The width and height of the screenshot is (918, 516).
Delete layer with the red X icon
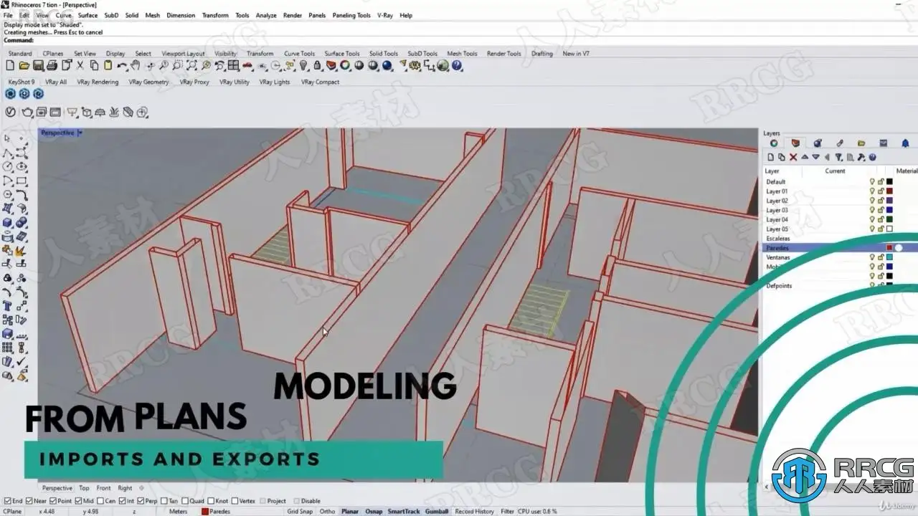793,157
